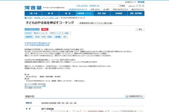Open the 受験・進学情報 menu tab
The height and width of the screenshot is (112, 169).
136,13
